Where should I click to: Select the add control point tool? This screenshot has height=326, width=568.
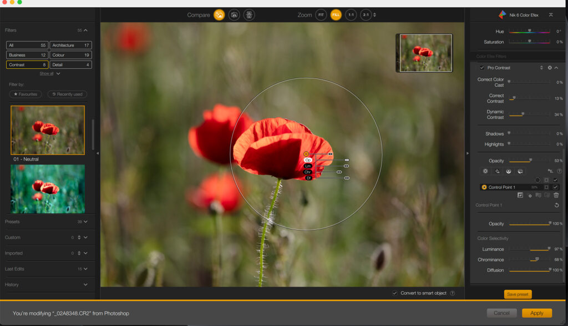[x=485, y=171]
